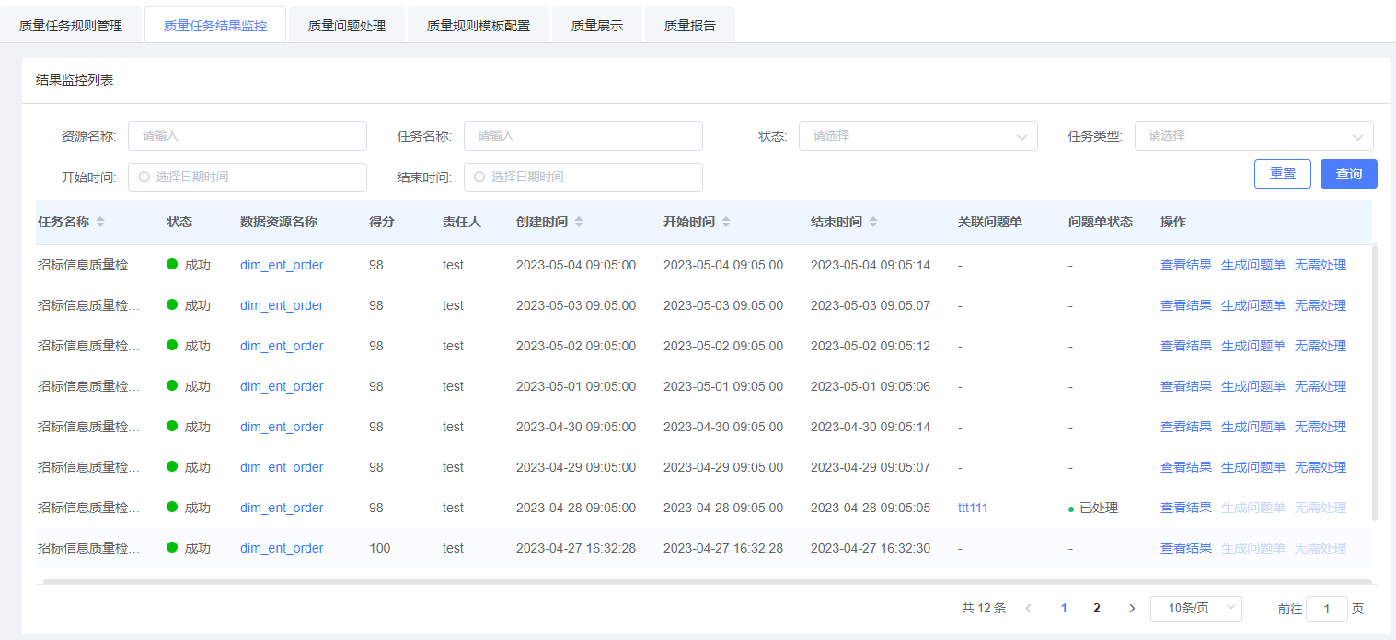Click 无需处理 for the 2023-05-04 row
Screen dimensions: 1396x640
coord(1321,265)
